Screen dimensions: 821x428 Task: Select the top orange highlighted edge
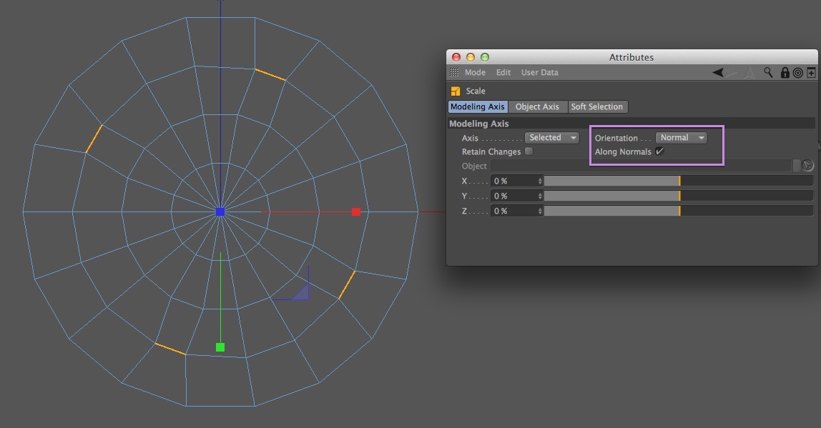(270, 75)
